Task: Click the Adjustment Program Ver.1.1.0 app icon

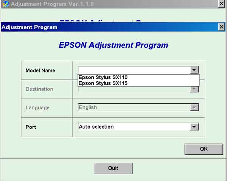Action: [6, 4]
